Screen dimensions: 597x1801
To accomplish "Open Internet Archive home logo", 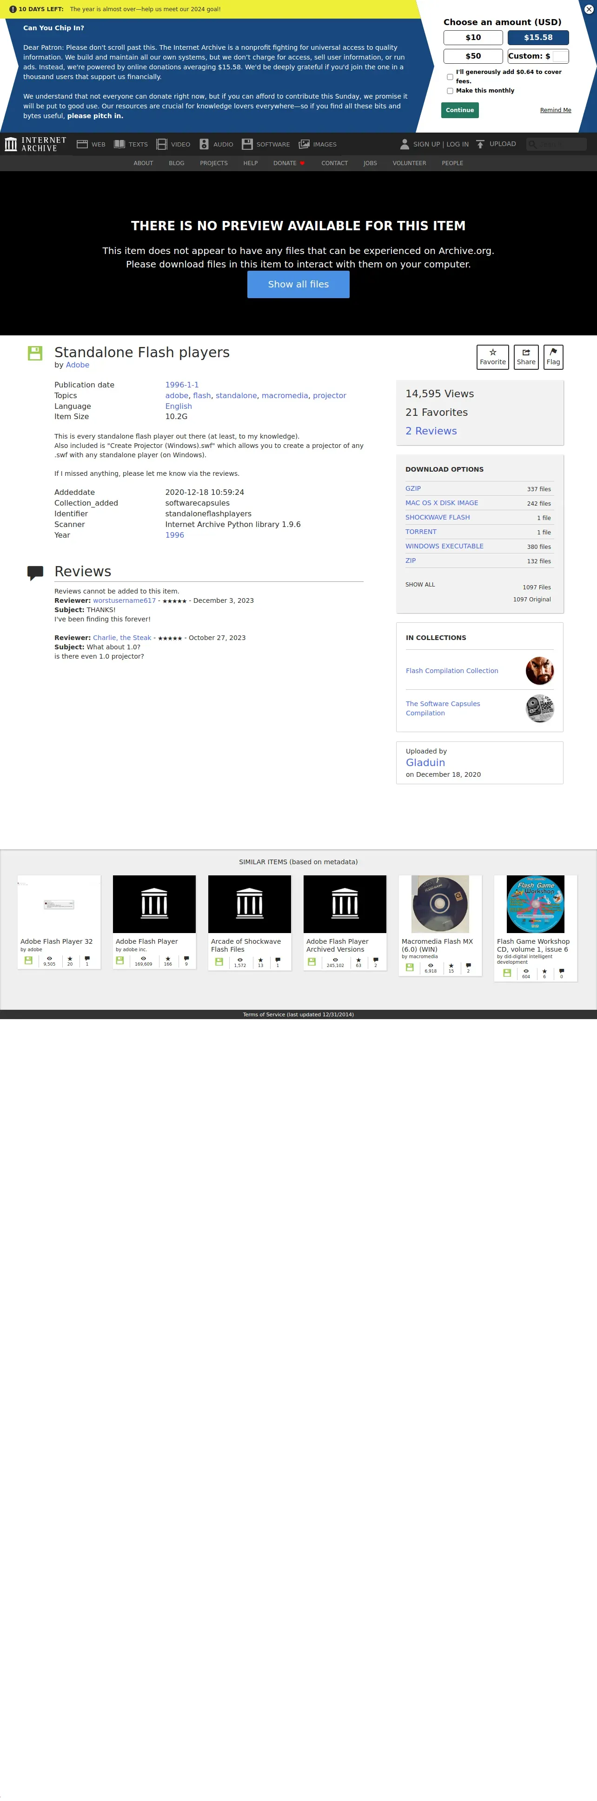I will pyautogui.click(x=36, y=144).
